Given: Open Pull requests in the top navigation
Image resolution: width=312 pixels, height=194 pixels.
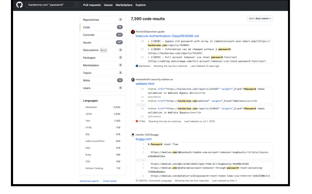Looking at the screenshot, I should [x=92, y=5].
